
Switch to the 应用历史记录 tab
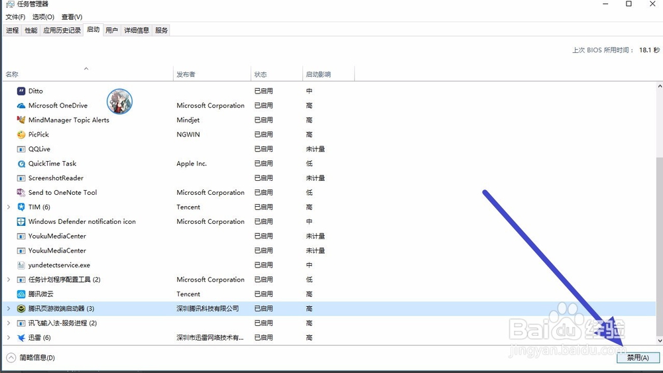[62, 30]
